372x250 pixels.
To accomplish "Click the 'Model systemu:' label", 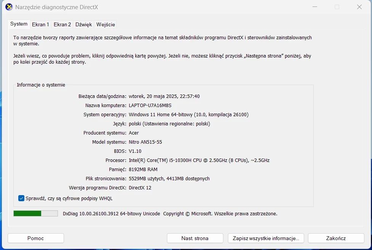I will pyautogui.click(x=109, y=142).
